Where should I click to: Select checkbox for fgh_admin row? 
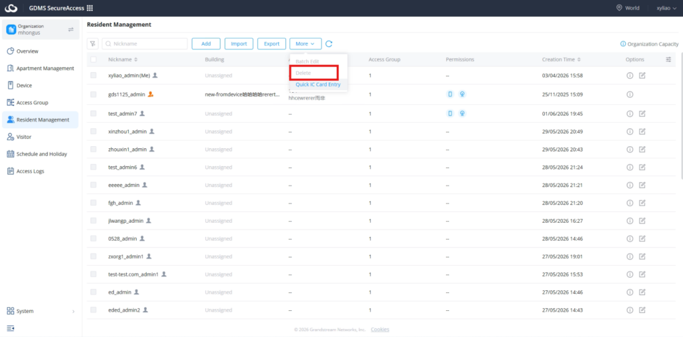pos(93,203)
